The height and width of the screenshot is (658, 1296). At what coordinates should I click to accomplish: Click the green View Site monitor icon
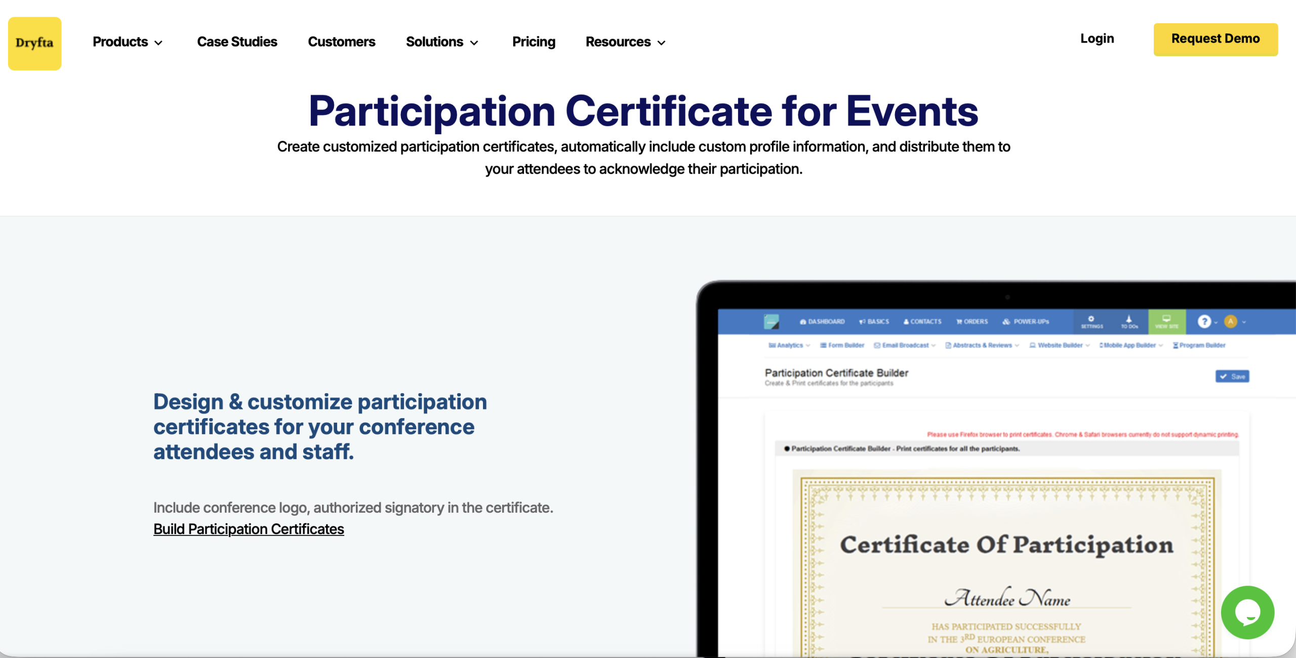(x=1166, y=319)
